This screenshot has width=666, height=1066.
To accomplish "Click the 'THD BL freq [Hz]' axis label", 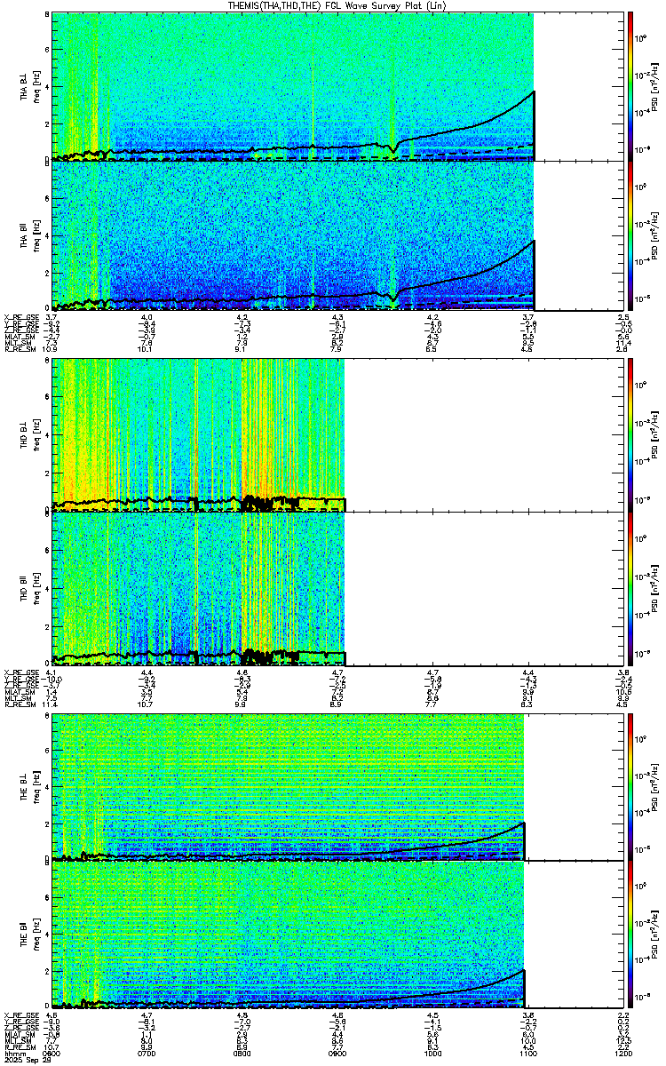I will (x=31, y=434).
